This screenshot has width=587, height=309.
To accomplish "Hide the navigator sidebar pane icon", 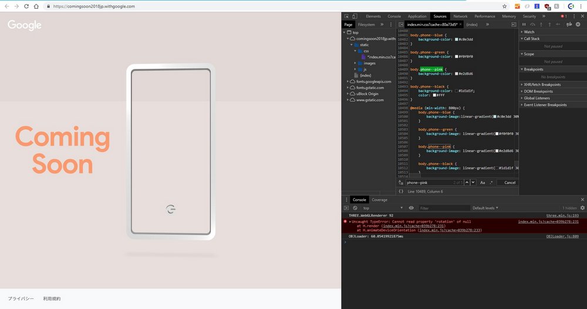I will (401, 24).
